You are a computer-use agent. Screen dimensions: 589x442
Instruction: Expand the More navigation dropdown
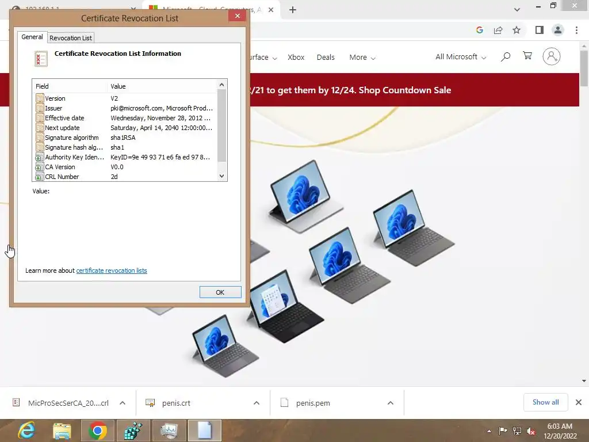(x=362, y=57)
